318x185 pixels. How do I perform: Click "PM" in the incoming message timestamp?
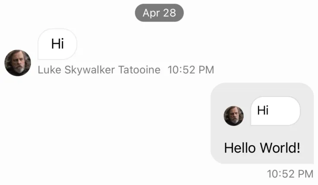coord(206,70)
